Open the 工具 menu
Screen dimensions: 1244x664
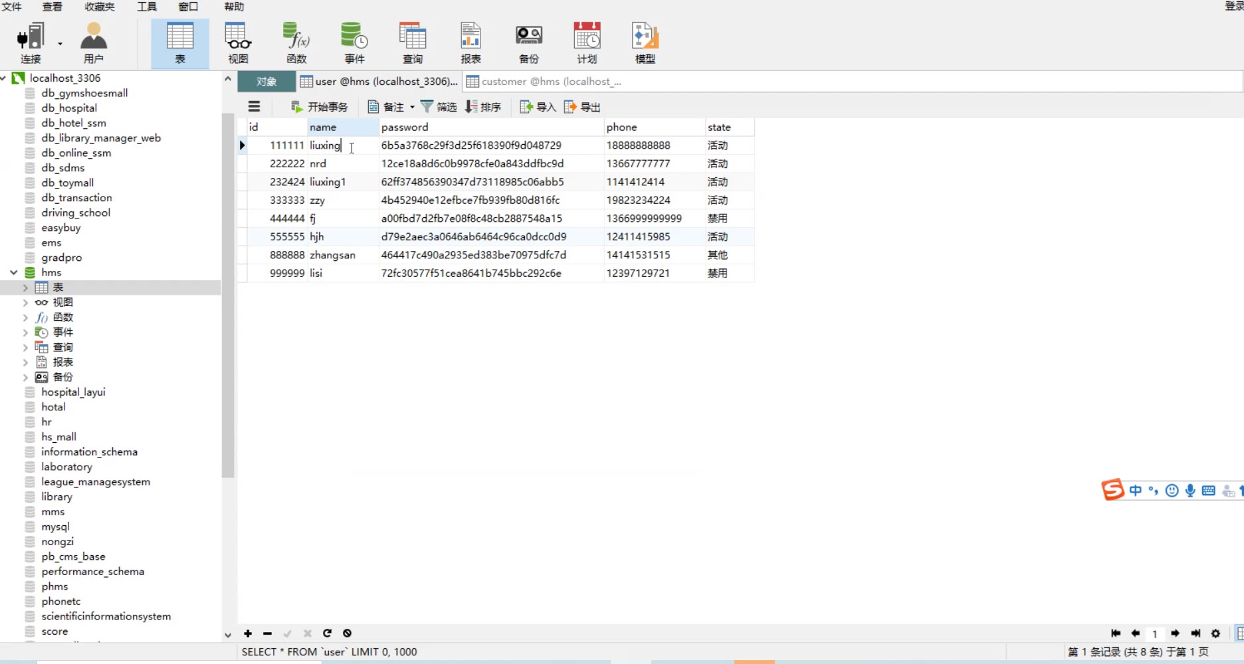[147, 7]
